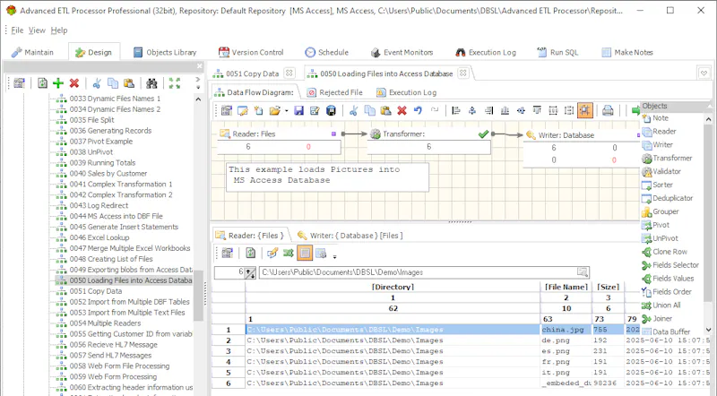The width and height of the screenshot is (717, 396).
Task: Expand the left tree toolbar overflow chevron
Action: coord(198,82)
